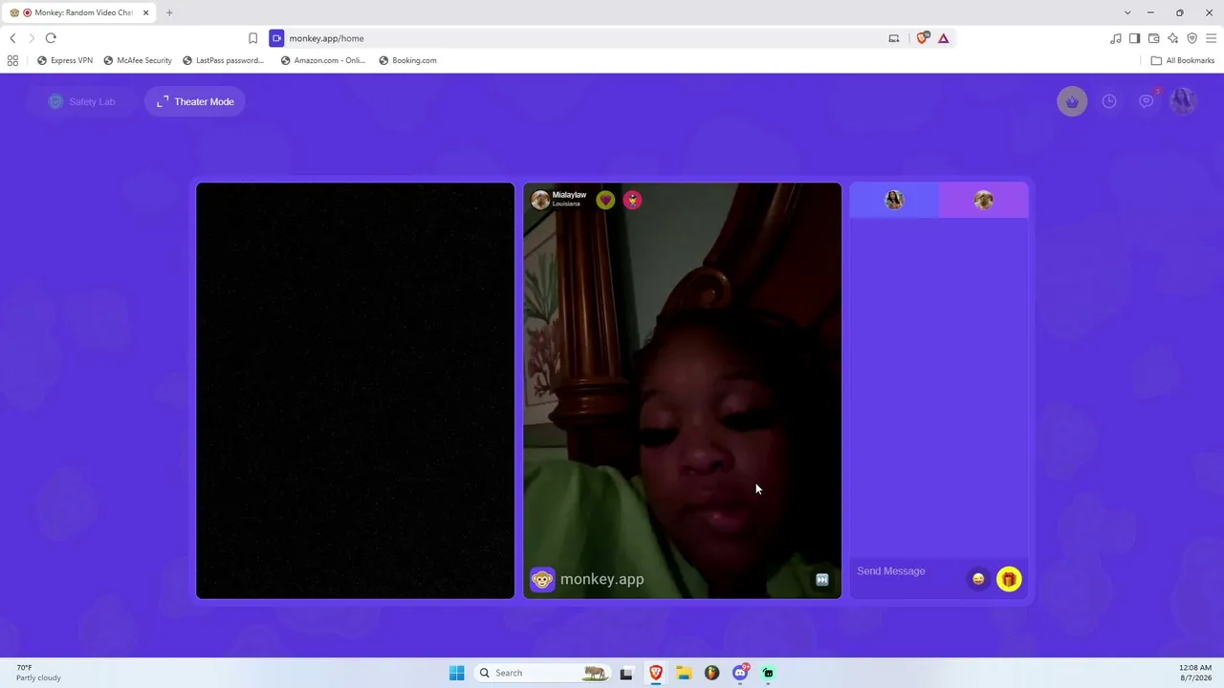The width and height of the screenshot is (1224, 688).
Task: Close the Monkey Random Video Chat tab
Action: pyautogui.click(x=146, y=12)
